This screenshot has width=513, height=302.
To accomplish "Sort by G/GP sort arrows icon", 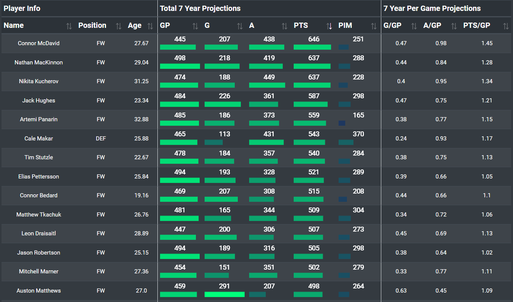I will (x=414, y=26).
